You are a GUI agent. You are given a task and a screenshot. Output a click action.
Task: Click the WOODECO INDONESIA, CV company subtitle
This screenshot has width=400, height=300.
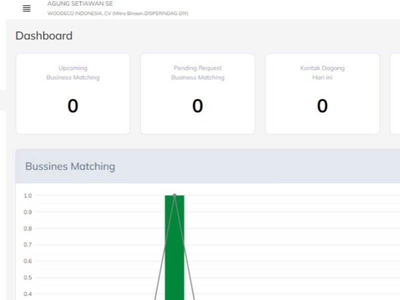[117, 13]
